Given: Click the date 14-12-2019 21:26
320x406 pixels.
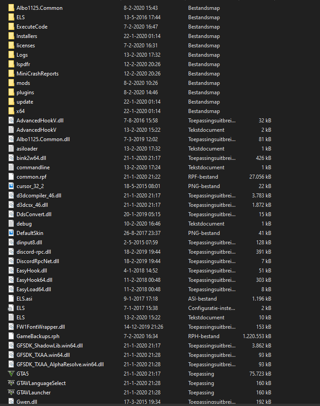Looking at the screenshot, I should 143,327.
